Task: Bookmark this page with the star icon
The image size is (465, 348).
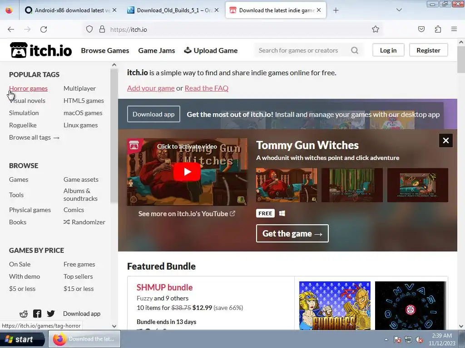Action: click(x=376, y=29)
